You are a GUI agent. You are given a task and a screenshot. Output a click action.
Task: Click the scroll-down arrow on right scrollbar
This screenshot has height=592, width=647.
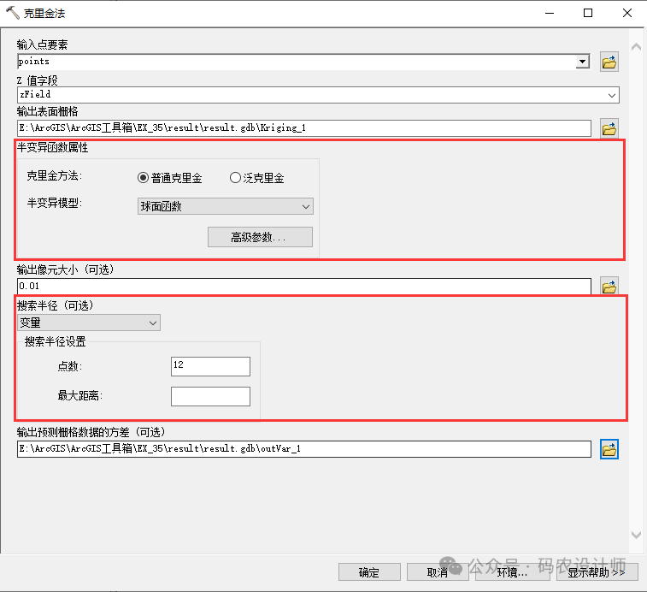point(634,535)
